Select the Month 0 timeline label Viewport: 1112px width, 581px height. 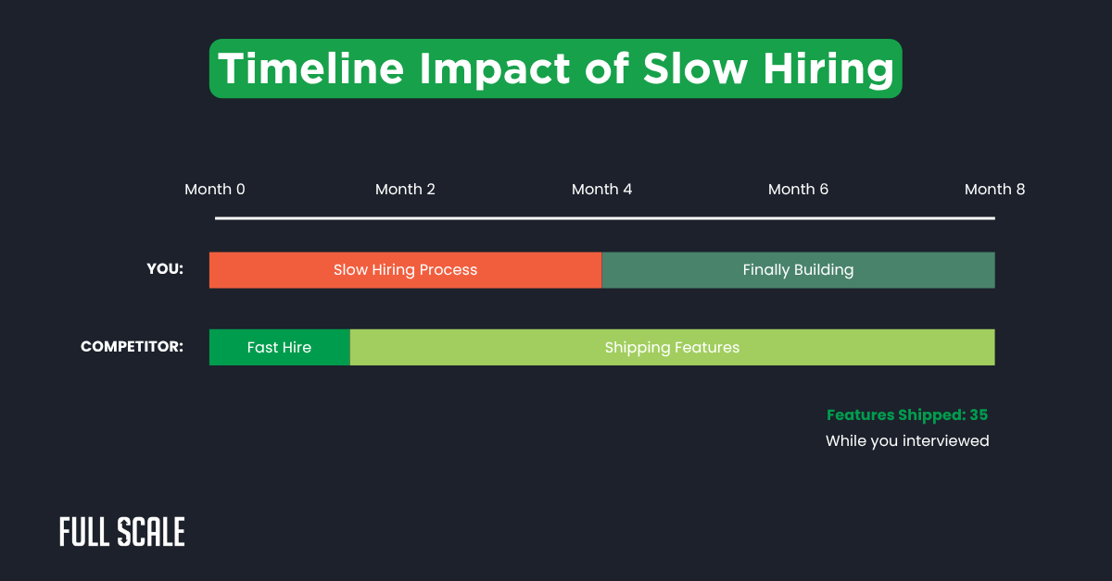pyautogui.click(x=215, y=189)
